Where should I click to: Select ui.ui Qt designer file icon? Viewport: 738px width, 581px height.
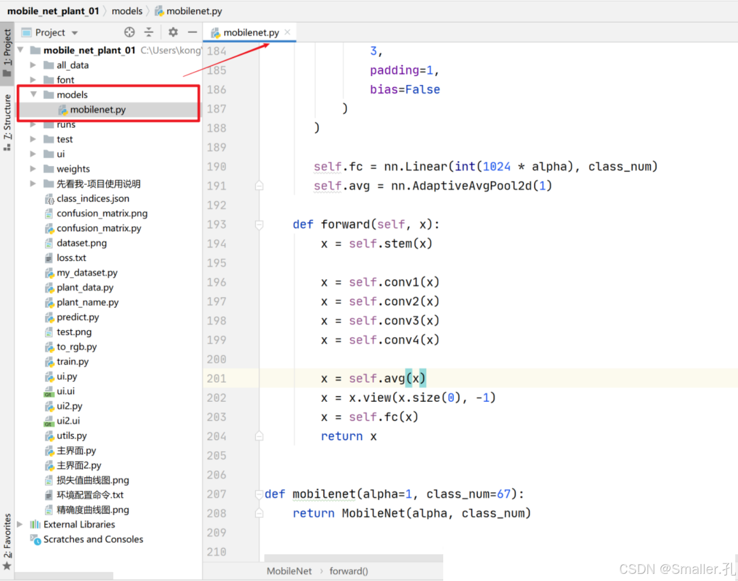point(49,391)
